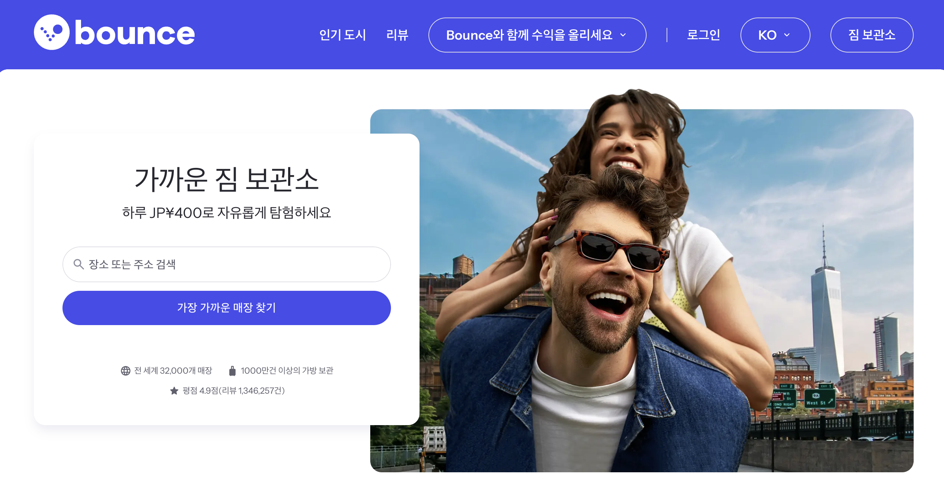
Task: Click the magnifier icon in search field
Action: (79, 264)
